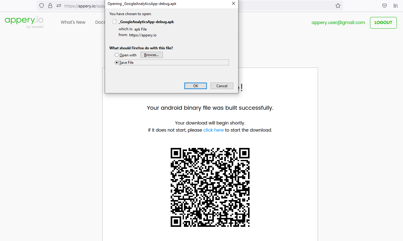Open the What's New menu item

coord(73,22)
